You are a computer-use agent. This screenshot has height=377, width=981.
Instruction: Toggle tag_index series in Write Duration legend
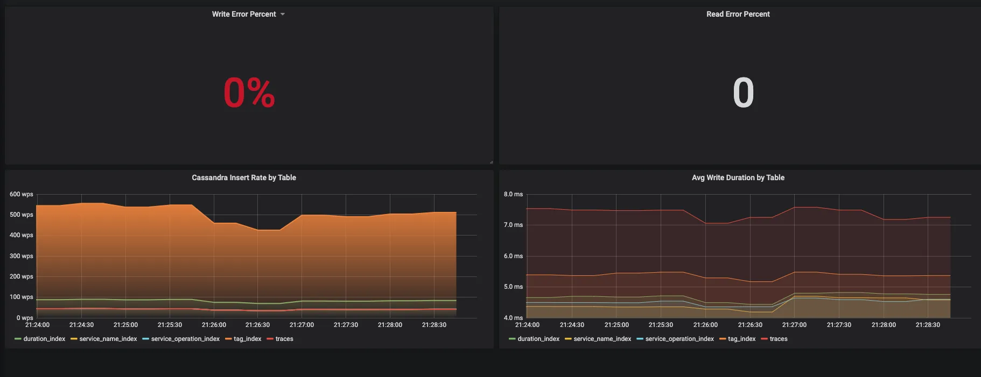[742, 339]
